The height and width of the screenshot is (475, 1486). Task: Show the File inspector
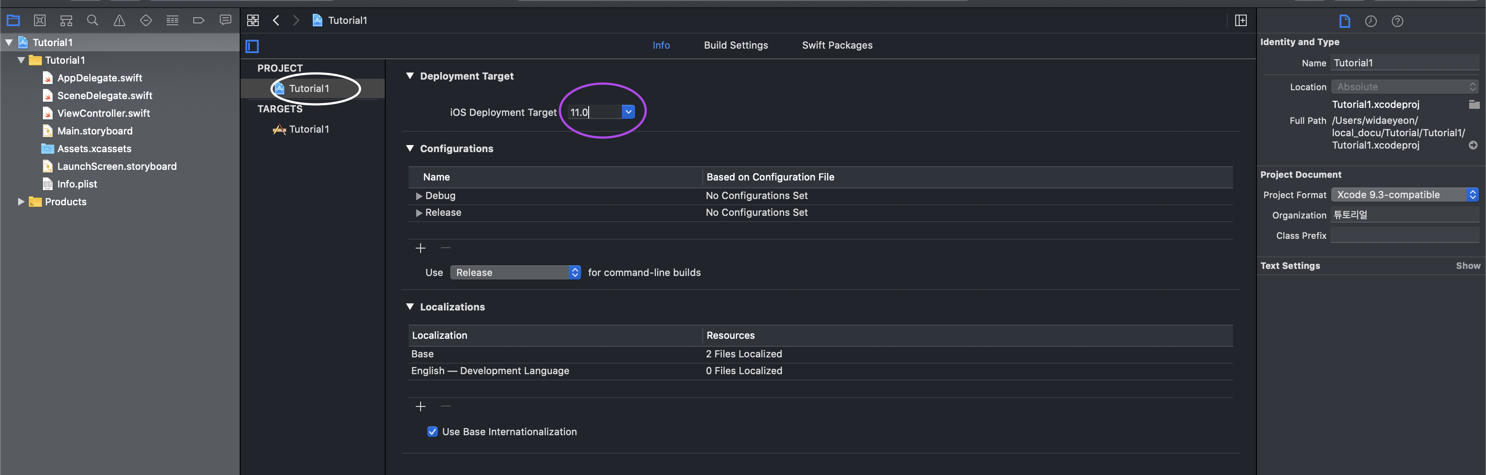tap(1344, 21)
